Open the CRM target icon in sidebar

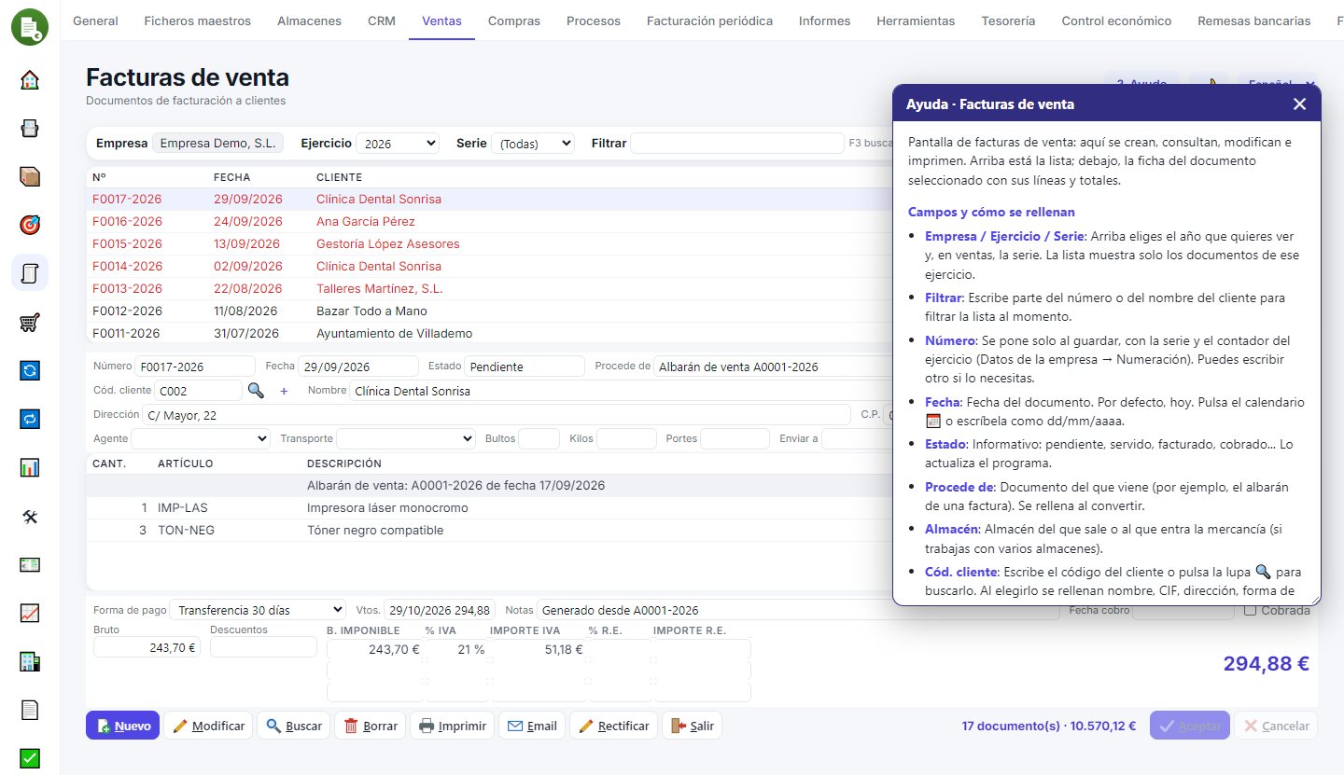30,225
